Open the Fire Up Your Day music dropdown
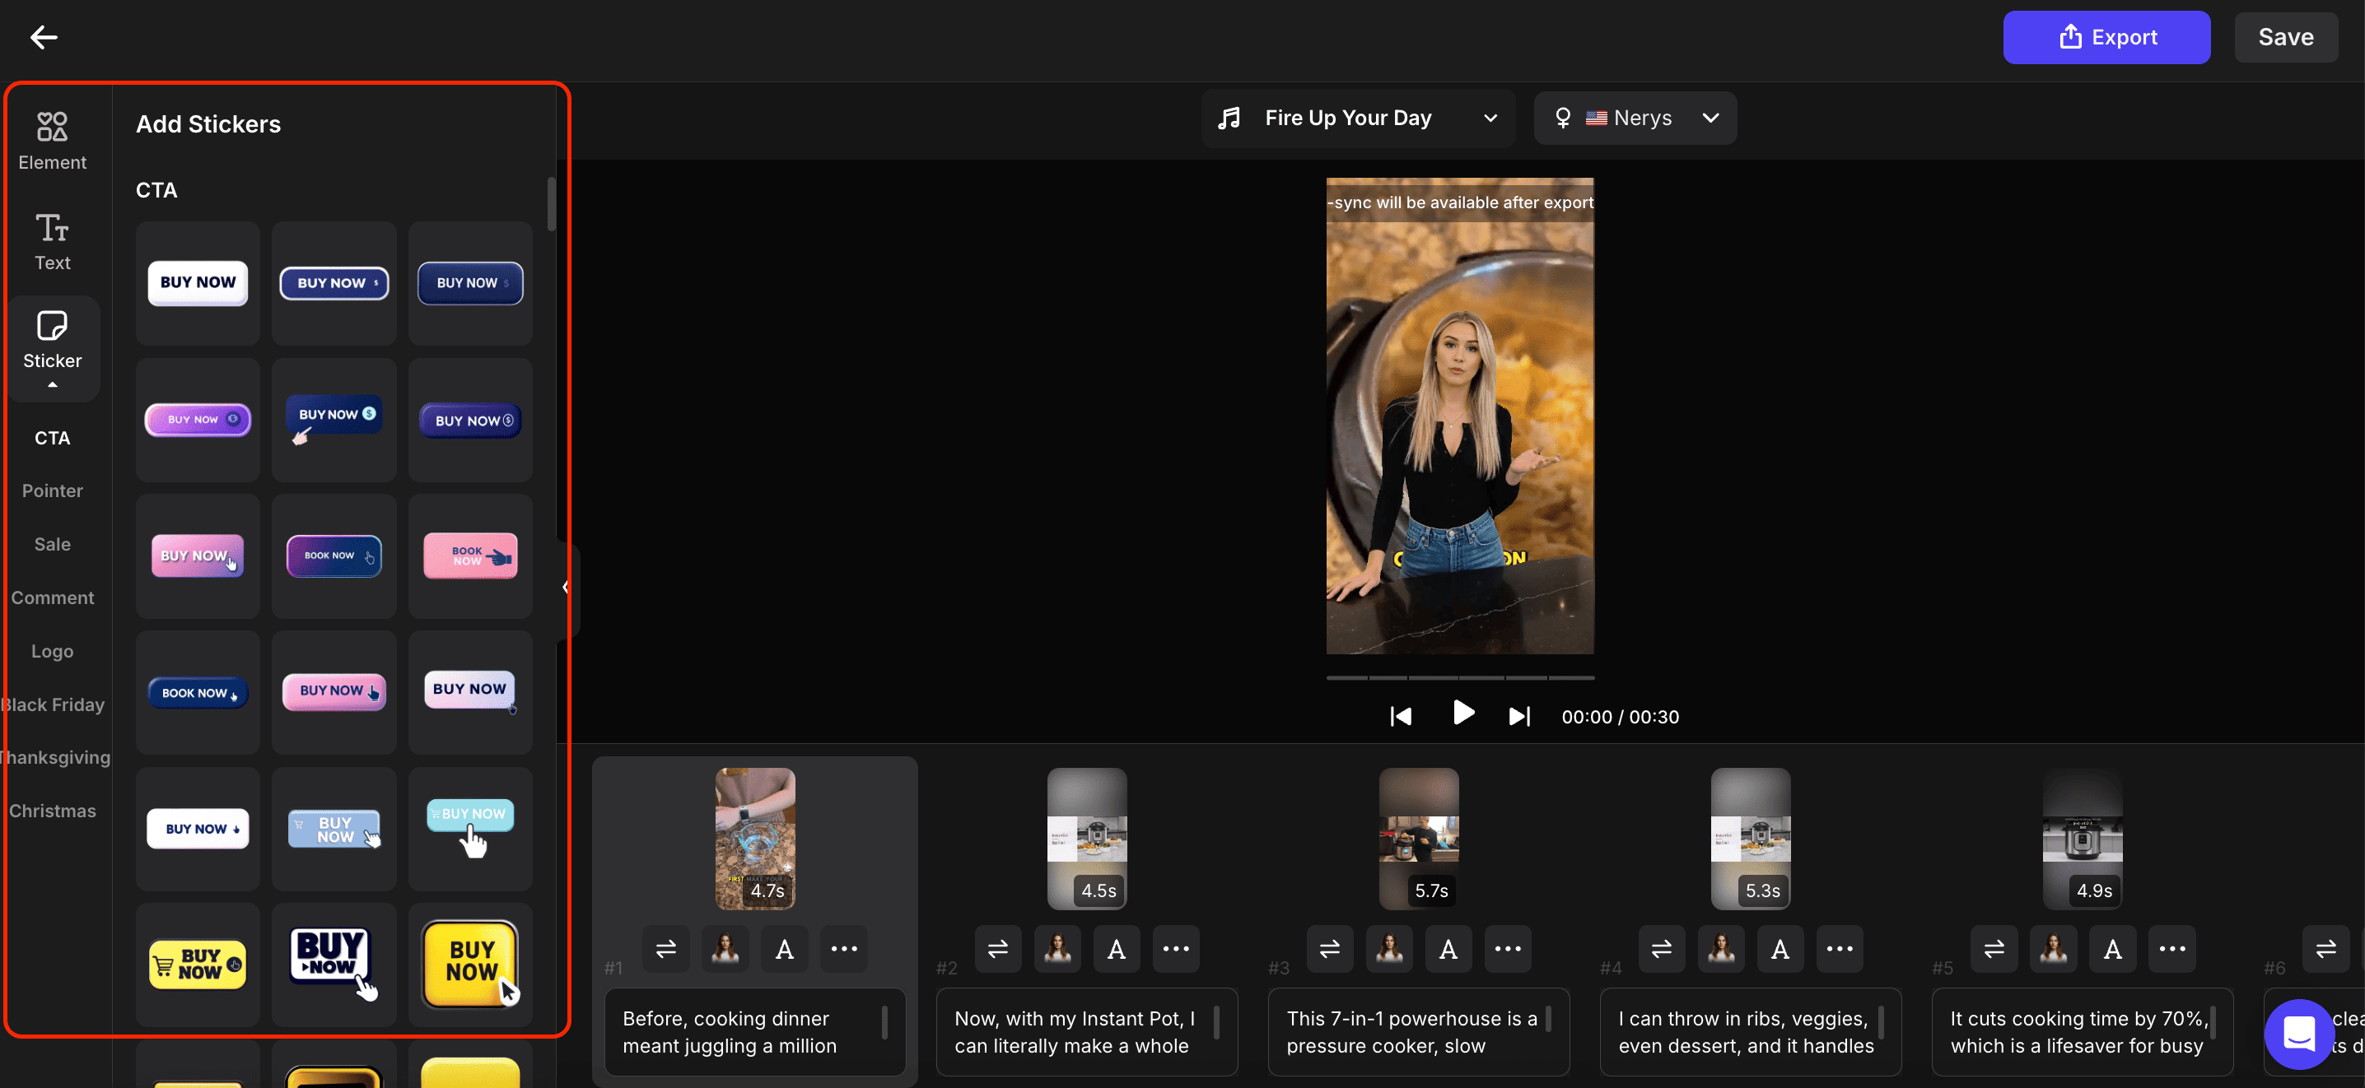This screenshot has height=1088, width=2365. 1358,118
